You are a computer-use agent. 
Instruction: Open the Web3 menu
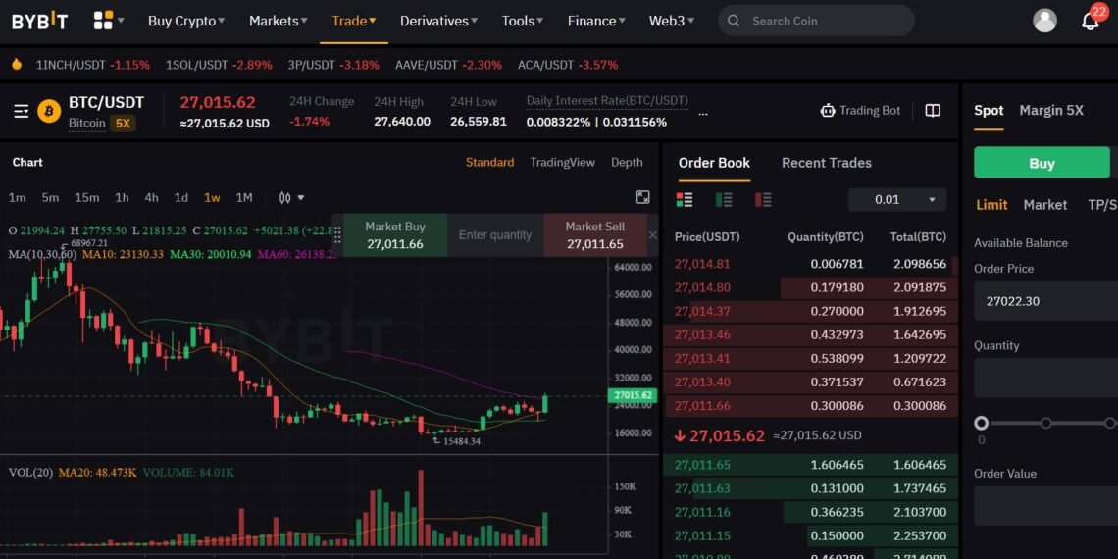point(671,21)
